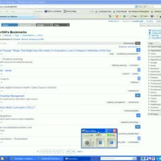Click the Inbox link under the heading
This screenshot has height=161, width=161.
[40, 35]
